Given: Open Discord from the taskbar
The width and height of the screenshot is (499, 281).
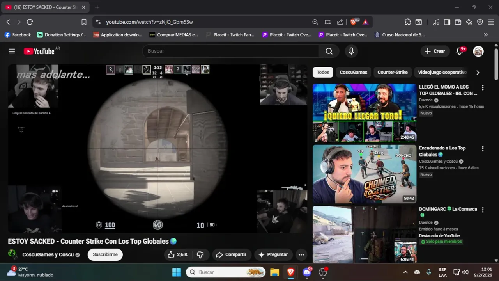Looking at the screenshot, I should (307, 272).
